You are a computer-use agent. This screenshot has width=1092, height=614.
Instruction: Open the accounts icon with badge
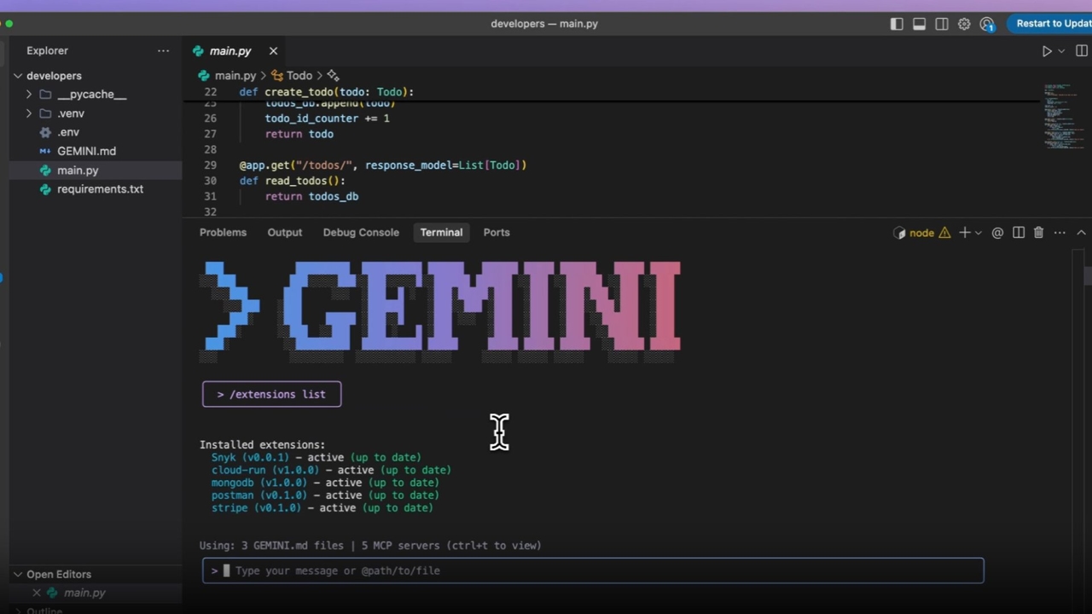pyautogui.click(x=987, y=24)
